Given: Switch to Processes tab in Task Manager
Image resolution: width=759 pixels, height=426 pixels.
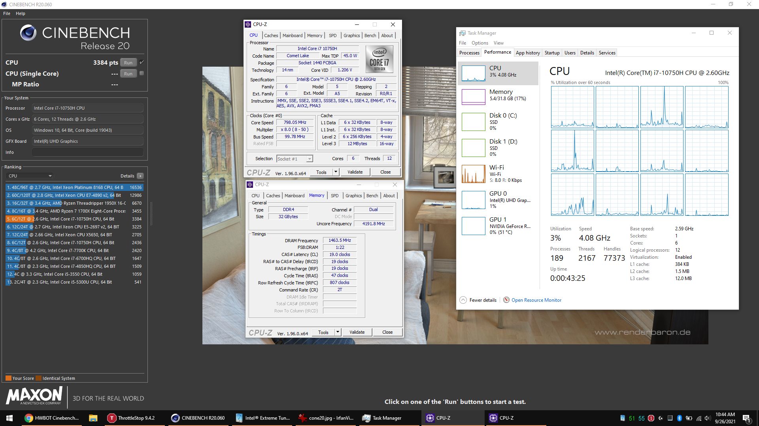Looking at the screenshot, I should pos(469,53).
